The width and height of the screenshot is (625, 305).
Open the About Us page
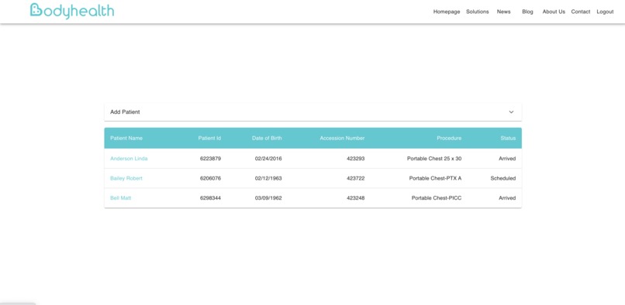point(554,12)
